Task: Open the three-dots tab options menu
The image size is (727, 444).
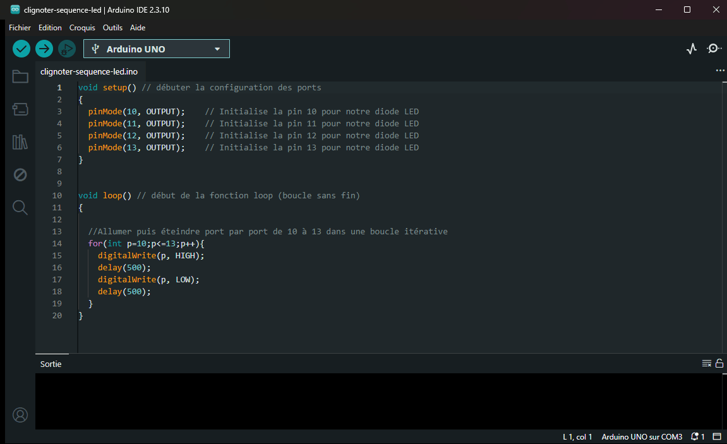Action: coord(719,71)
